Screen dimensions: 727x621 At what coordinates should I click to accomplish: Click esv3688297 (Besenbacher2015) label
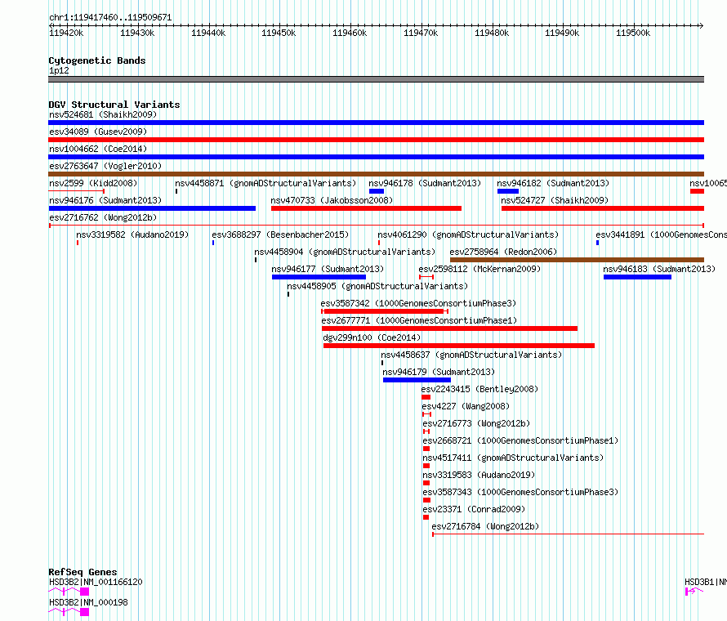[280, 235]
